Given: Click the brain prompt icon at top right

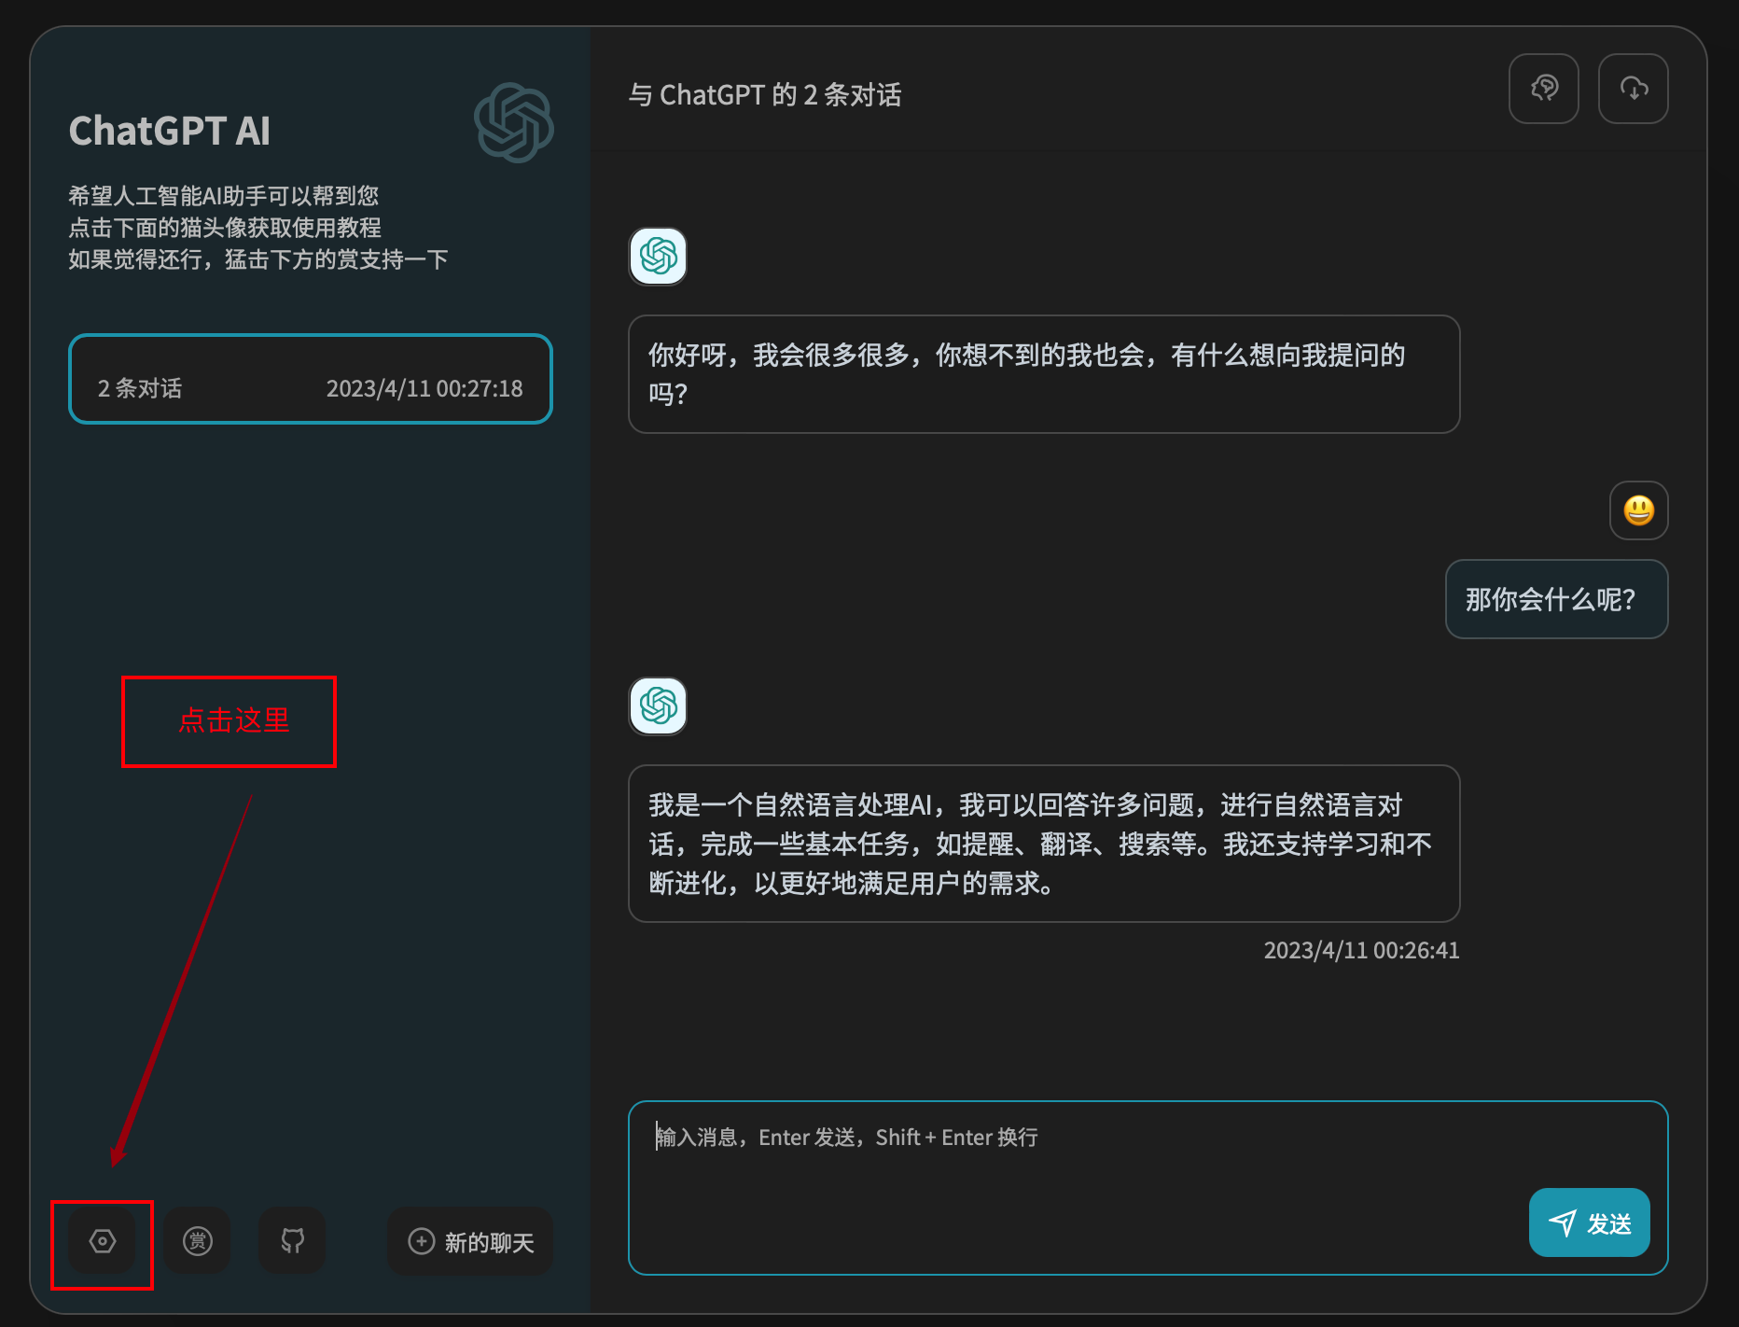Looking at the screenshot, I should [1544, 89].
